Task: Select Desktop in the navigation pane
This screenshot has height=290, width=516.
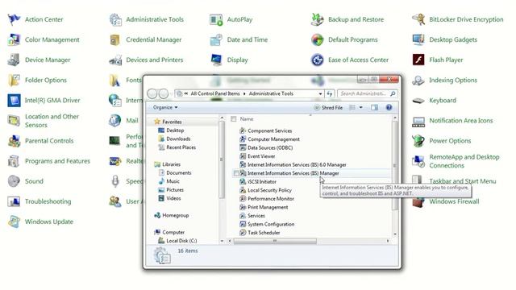Action: (175, 130)
